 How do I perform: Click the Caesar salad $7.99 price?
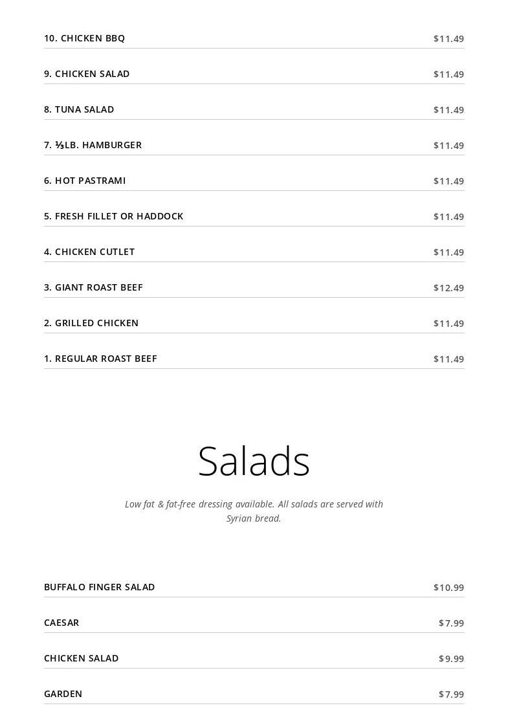pyautogui.click(x=451, y=623)
